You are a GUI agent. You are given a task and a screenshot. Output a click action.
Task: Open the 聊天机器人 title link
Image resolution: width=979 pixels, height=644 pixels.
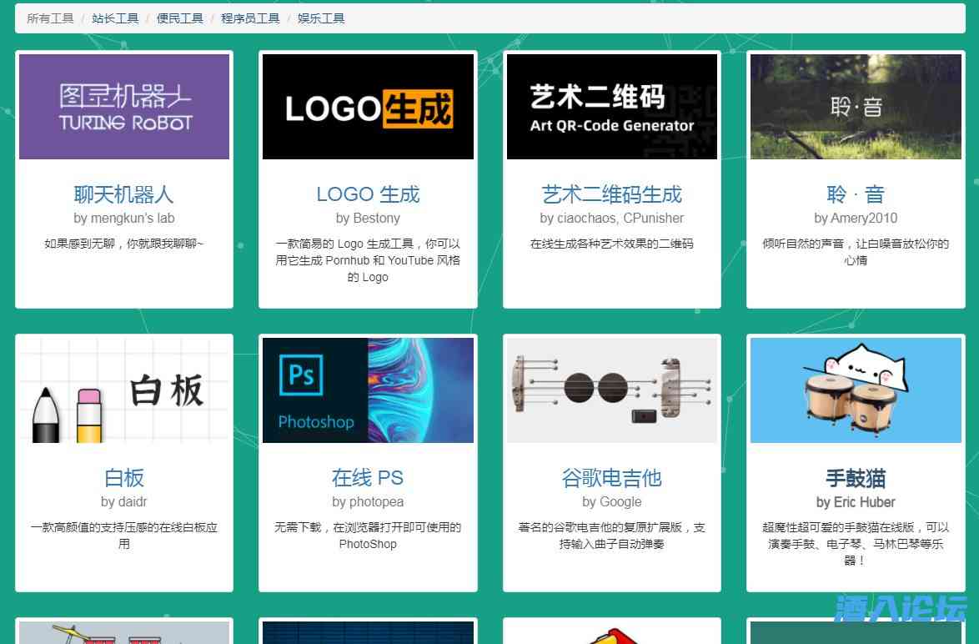click(124, 194)
